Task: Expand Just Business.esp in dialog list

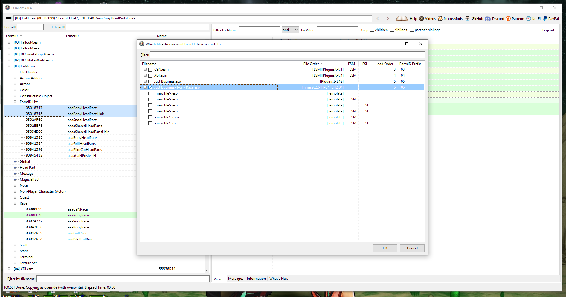Action: tap(145, 81)
